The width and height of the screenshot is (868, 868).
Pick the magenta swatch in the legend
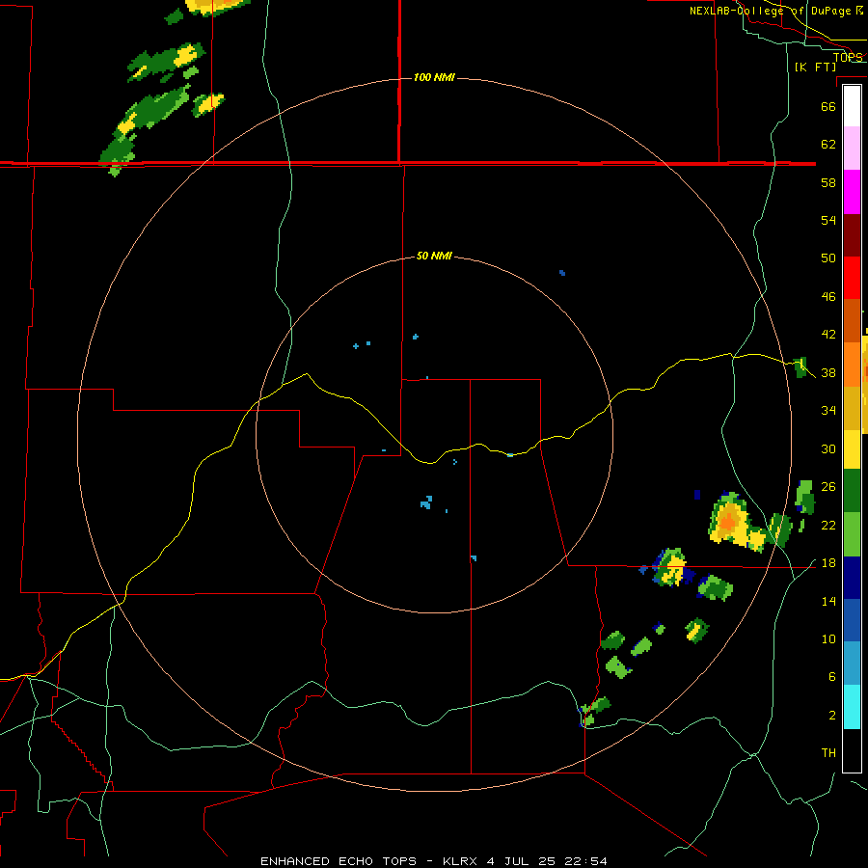852,192
